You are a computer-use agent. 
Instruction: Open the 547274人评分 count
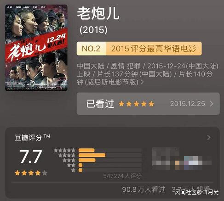[x=122, y=176]
